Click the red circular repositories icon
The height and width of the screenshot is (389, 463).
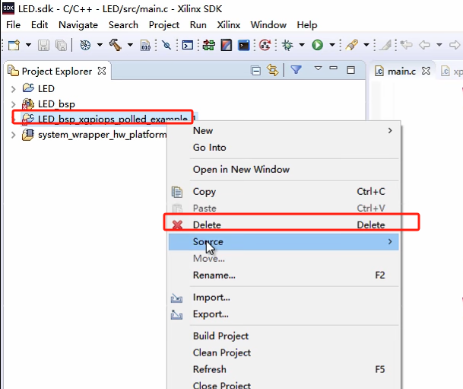[265, 45]
